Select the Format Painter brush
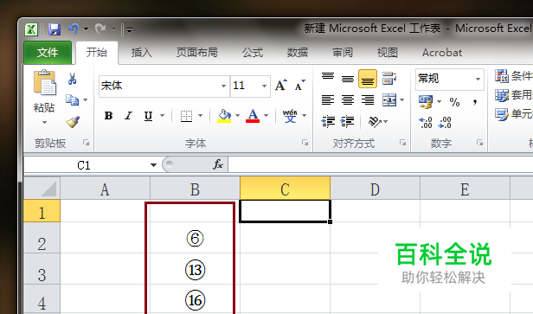Viewport: 533px width, 314px height. click(73, 121)
